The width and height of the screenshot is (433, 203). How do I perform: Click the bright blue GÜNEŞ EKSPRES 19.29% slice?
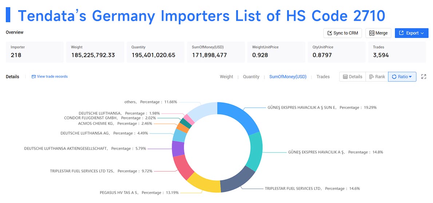(x=241, y=116)
